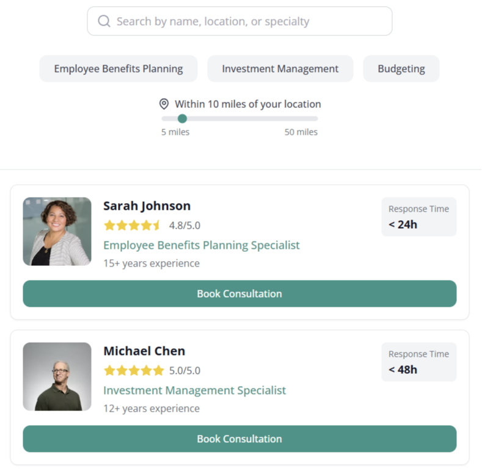Image resolution: width=482 pixels, height=469 pixels.
Task: Click the 50 miles slider label
Action: point(301,132)
